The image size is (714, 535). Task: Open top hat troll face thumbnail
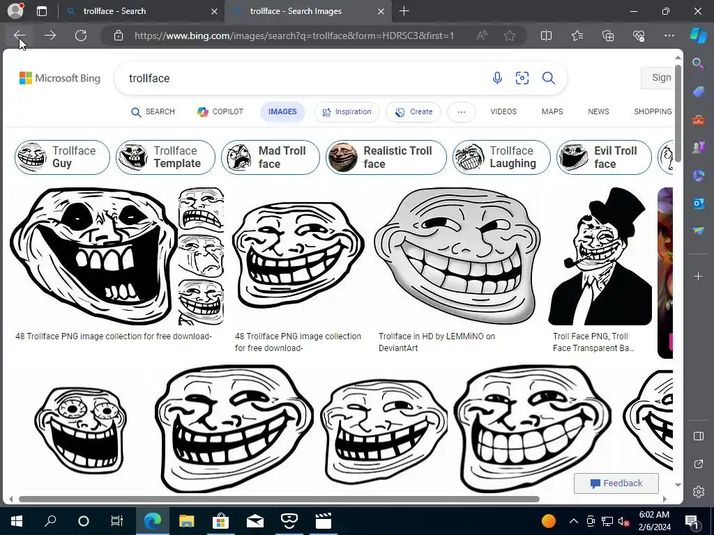pos(600,256)
